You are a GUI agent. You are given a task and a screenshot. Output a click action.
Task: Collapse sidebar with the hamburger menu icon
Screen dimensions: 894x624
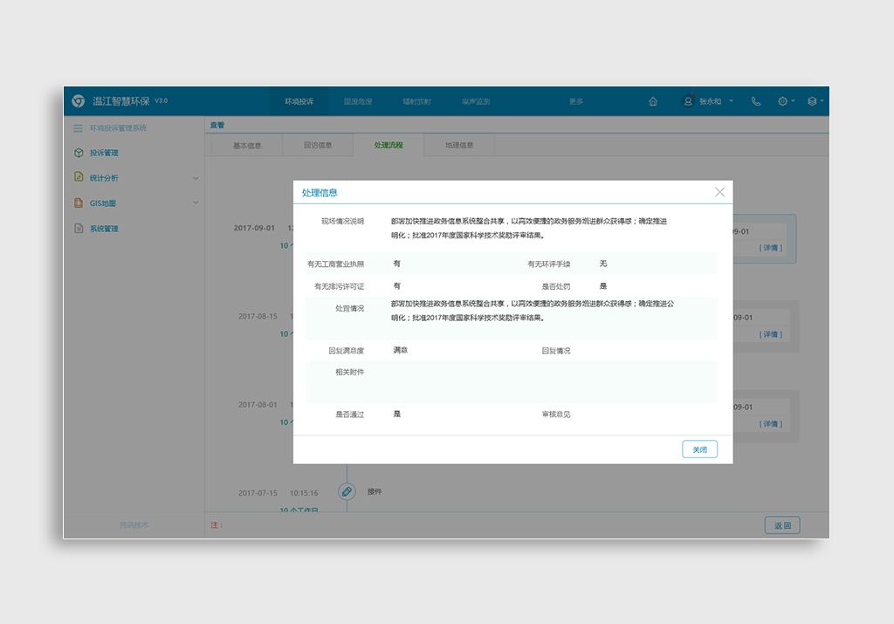[78, 128]
